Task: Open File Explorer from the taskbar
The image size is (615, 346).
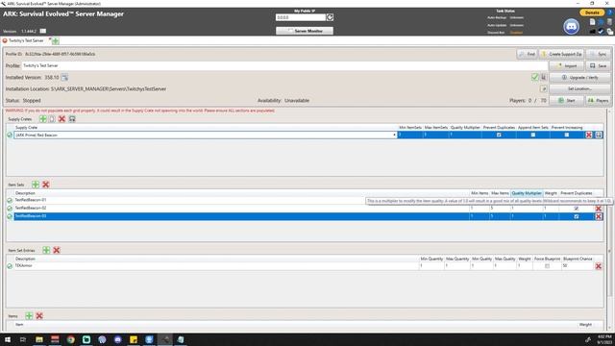Action: pos(39,339)
